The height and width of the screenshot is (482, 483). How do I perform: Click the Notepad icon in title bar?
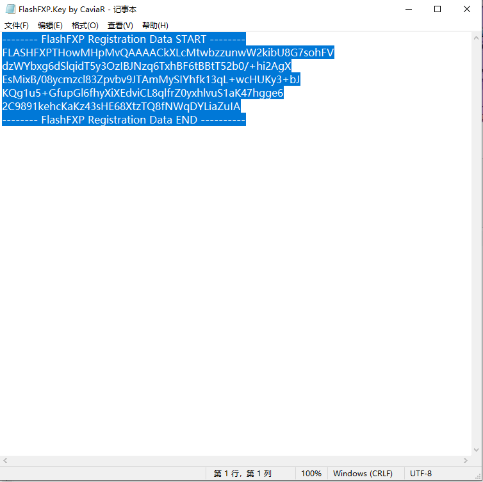coord(10,9)
